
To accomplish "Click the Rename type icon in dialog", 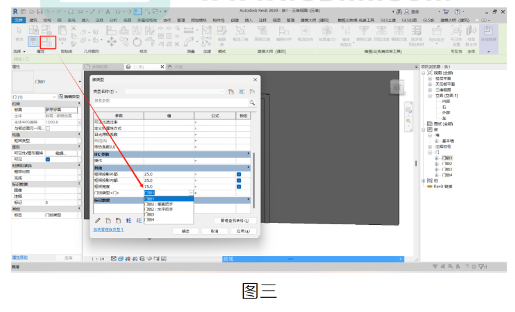I will click(x=241, y=92).
